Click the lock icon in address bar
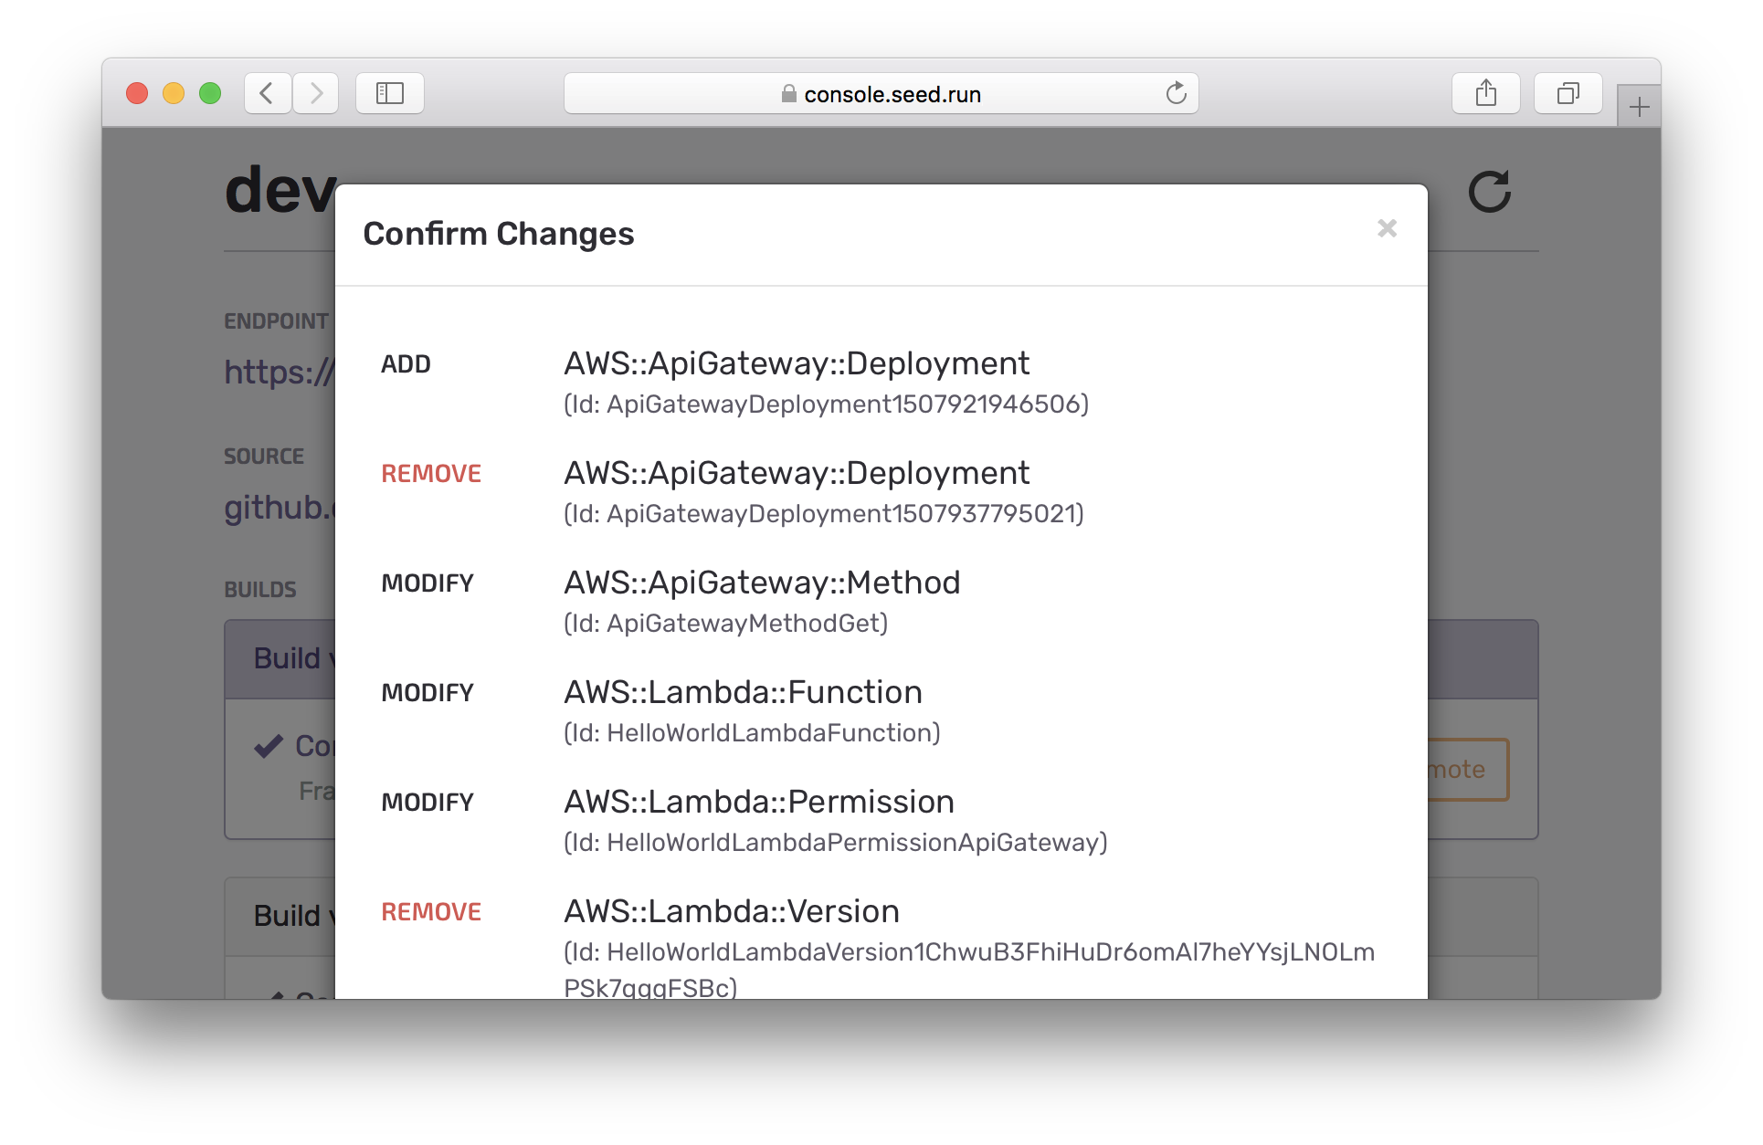This screenshot has width=1763, height=1145. (788, 94)
